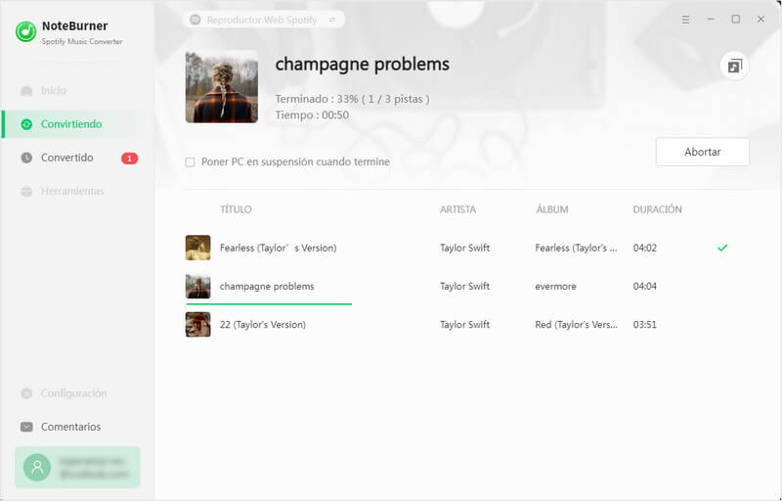Select the Convirtiendo sidebar tab
This screenshot has height=501, width=782.
coord(77,124)
